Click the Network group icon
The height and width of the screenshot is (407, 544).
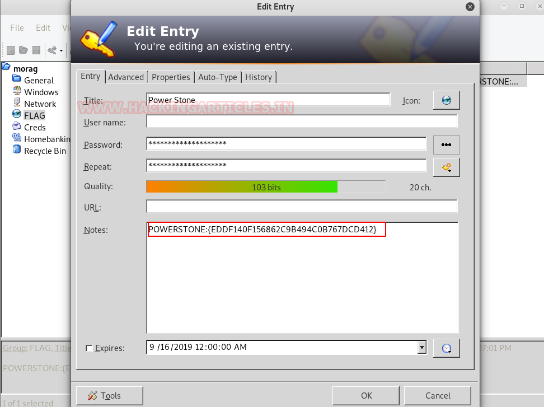point(17,102)
